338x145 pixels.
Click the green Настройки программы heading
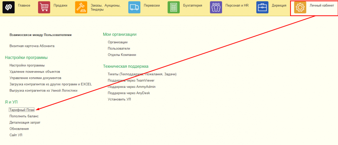(26, 57)
